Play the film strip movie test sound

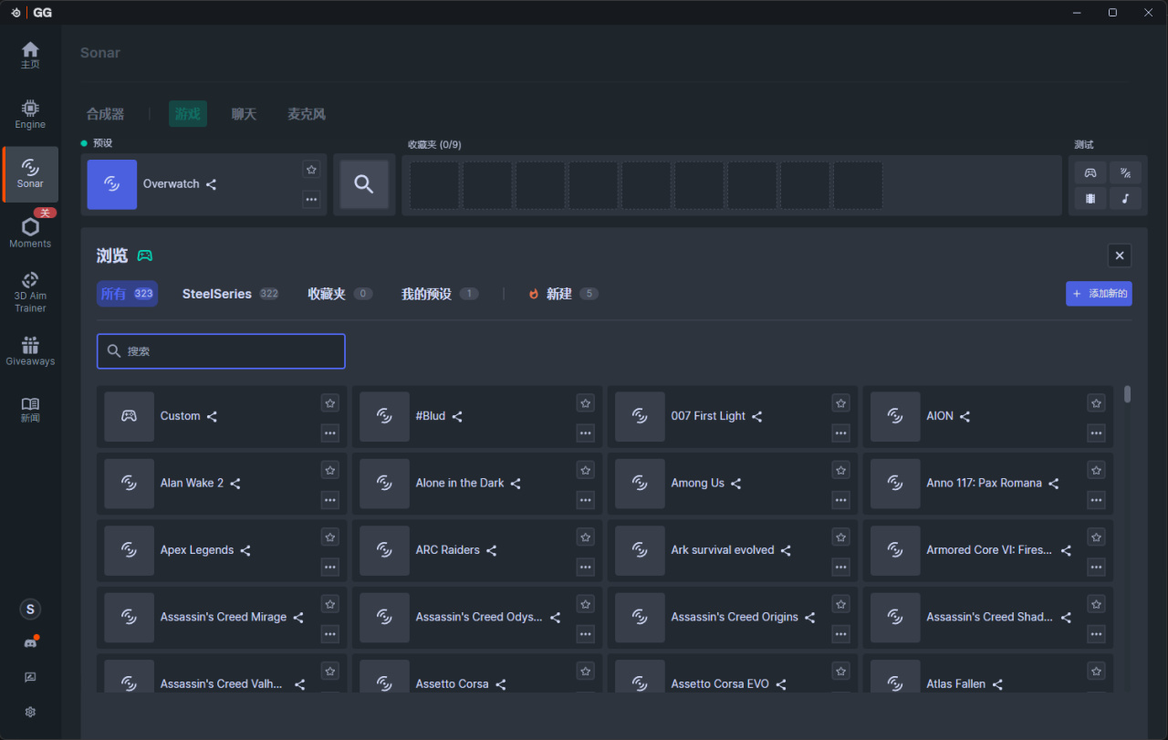click(x=1090, y=198)
